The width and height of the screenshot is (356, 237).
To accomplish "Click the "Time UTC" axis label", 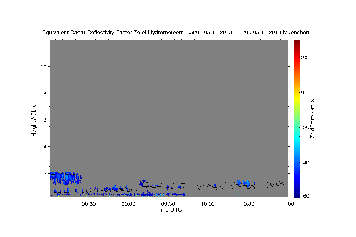I will click(x=169, y=210).
